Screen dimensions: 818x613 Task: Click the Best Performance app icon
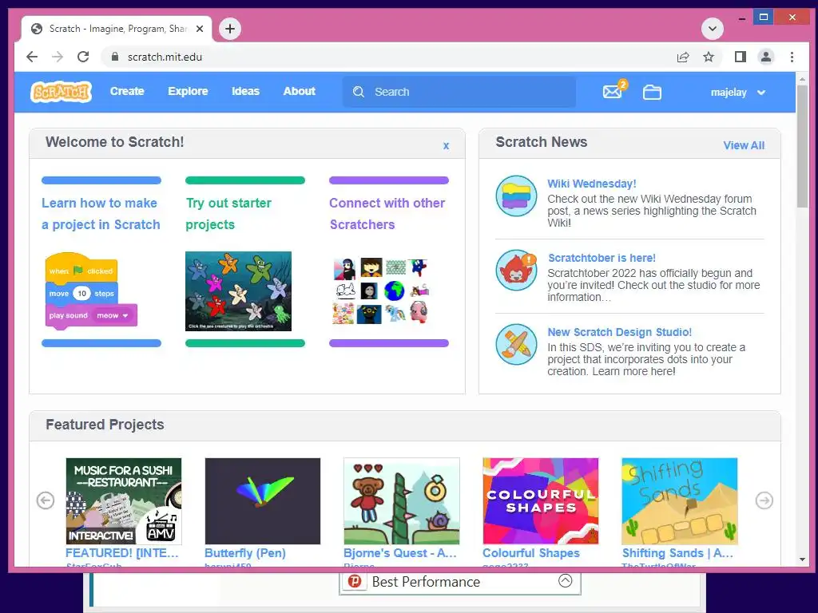(355, 581)
